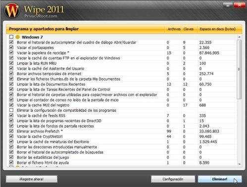Select row 'Vaciar la caché del Asistente del Usuario'
The image size is (247, 187).
click(x=122, y=68)
